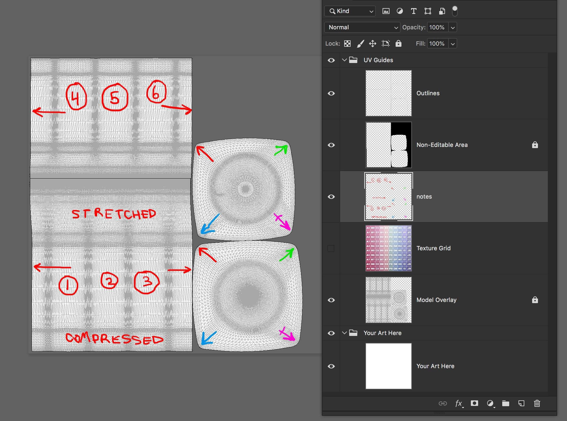Click the lock position icon
567x421 pixels.
click(373, 44)
